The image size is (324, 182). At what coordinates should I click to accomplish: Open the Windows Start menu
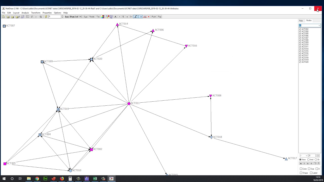[4, 179]
